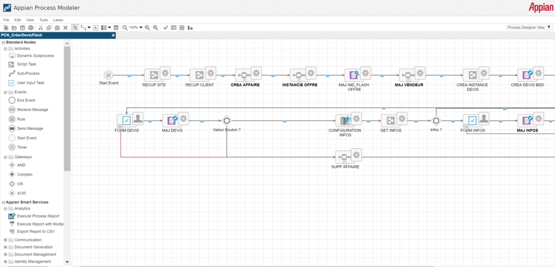The height and width of the screenshot is (267, 555).
Task: Pick the AND gateway from palette
Action: point(17,165)
